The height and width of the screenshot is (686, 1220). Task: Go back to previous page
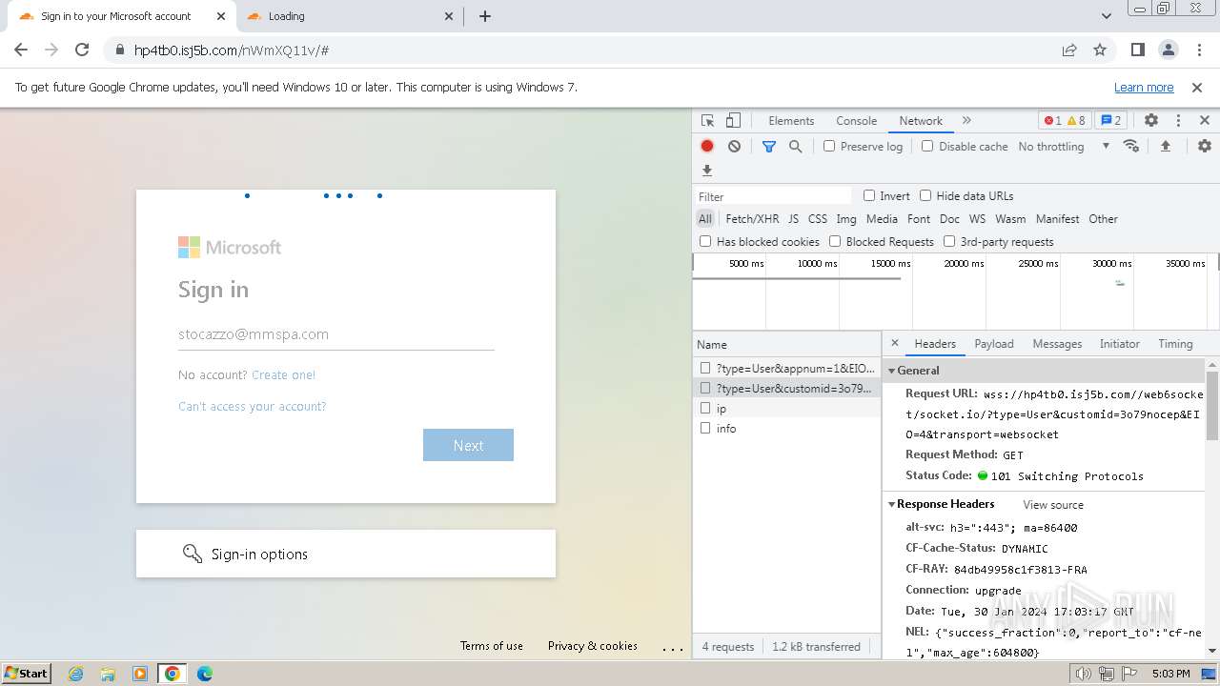[x=21, y=50]
